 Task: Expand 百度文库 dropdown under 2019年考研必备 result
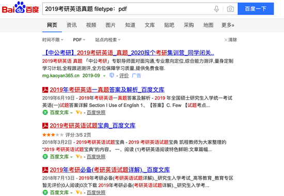point(72,193)
